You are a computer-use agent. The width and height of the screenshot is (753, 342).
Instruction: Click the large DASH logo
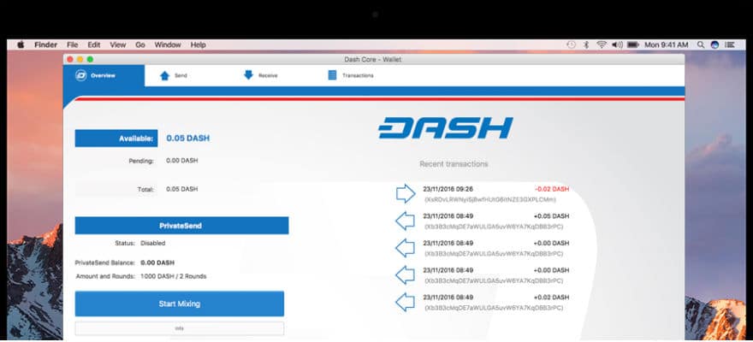pyautogui.click(x=446, y=128)
